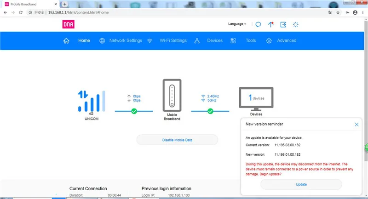
Task: Click the restart spinner icon in header
Action: click(x=295, y=24)
